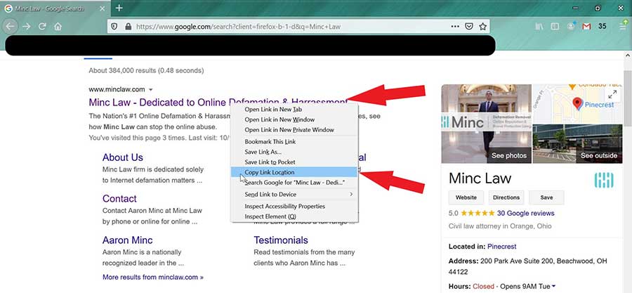
Task: Expand www.minclaw.com result dropdown arrow
Action: pos(151,89)
